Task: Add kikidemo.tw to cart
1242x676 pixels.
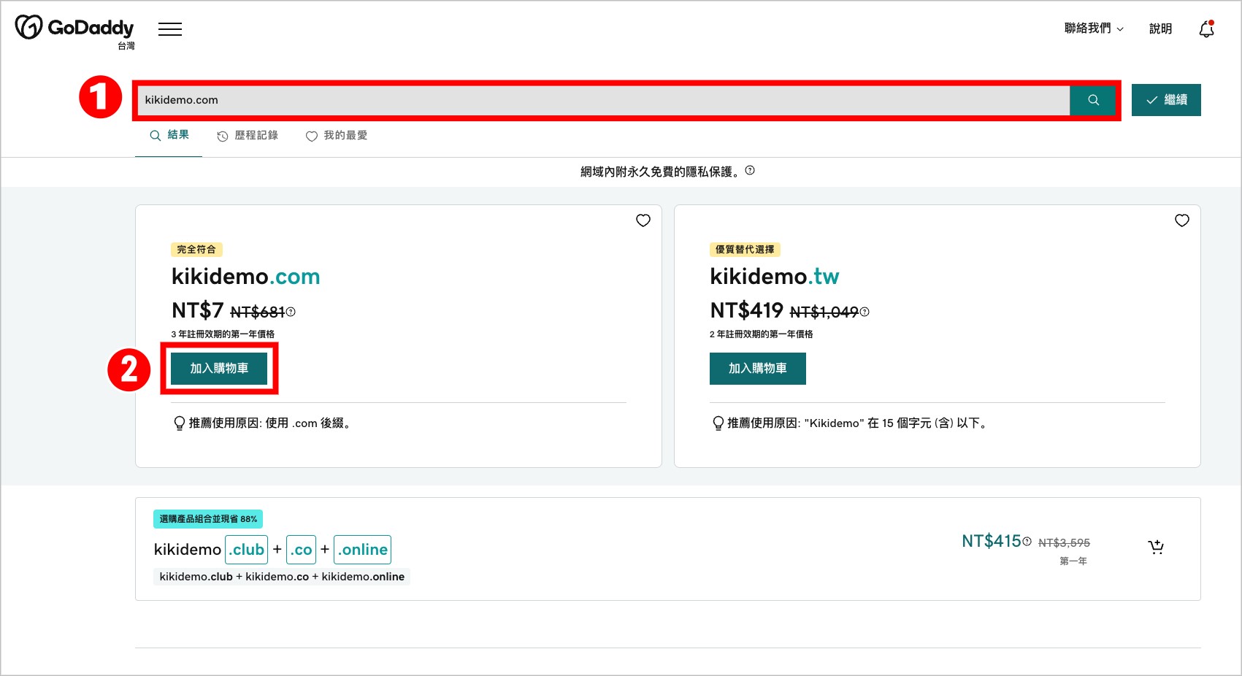Action: [x=758, y=369]
